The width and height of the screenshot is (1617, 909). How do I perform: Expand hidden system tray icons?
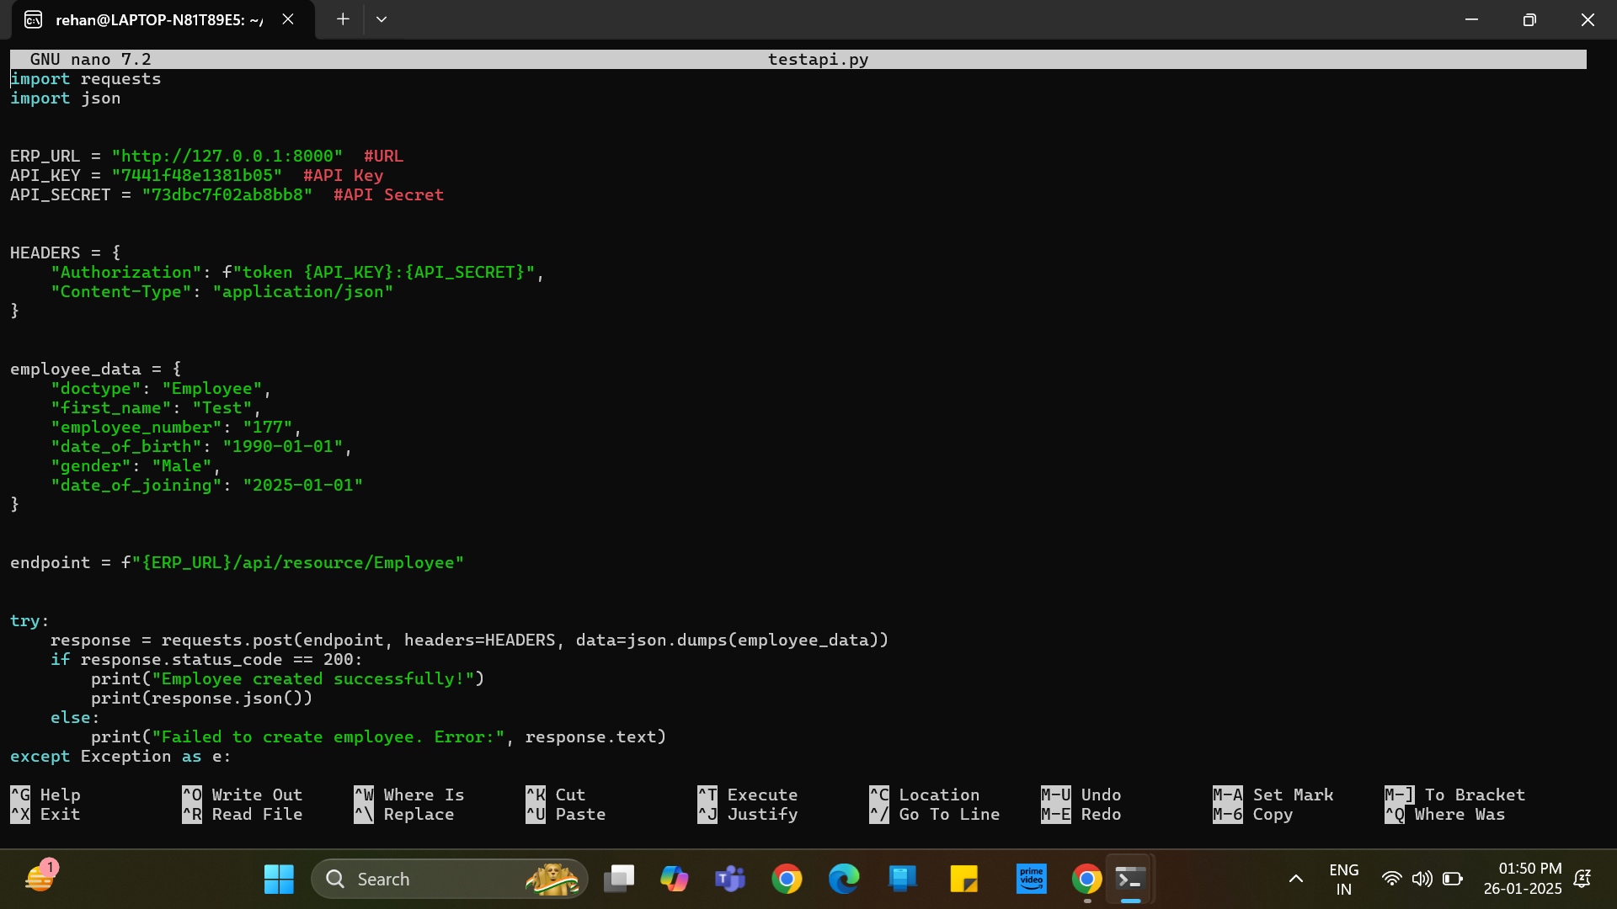[x=1296, y=878]
